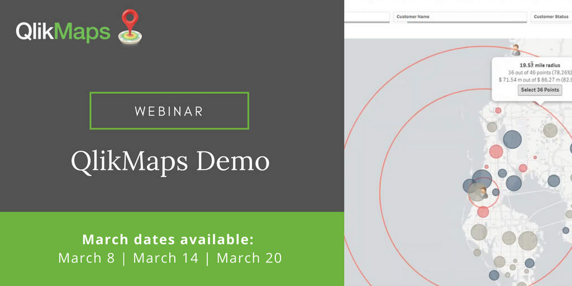Image resolution: width=572 pixels, height=286 pixels.
Task: Click the March dates available: text
Action: 168,240
